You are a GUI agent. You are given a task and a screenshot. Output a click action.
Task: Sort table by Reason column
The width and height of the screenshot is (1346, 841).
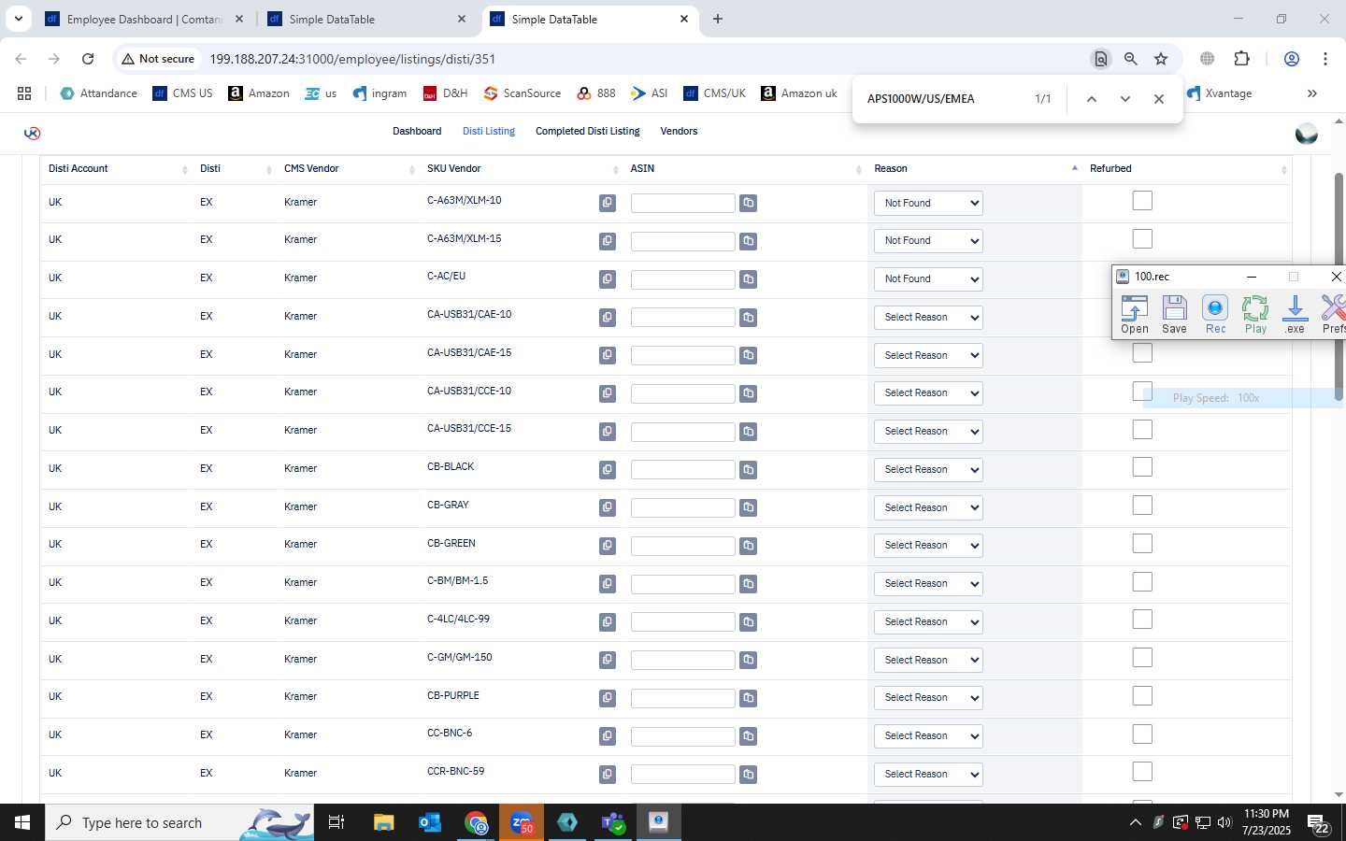(974, 169)
